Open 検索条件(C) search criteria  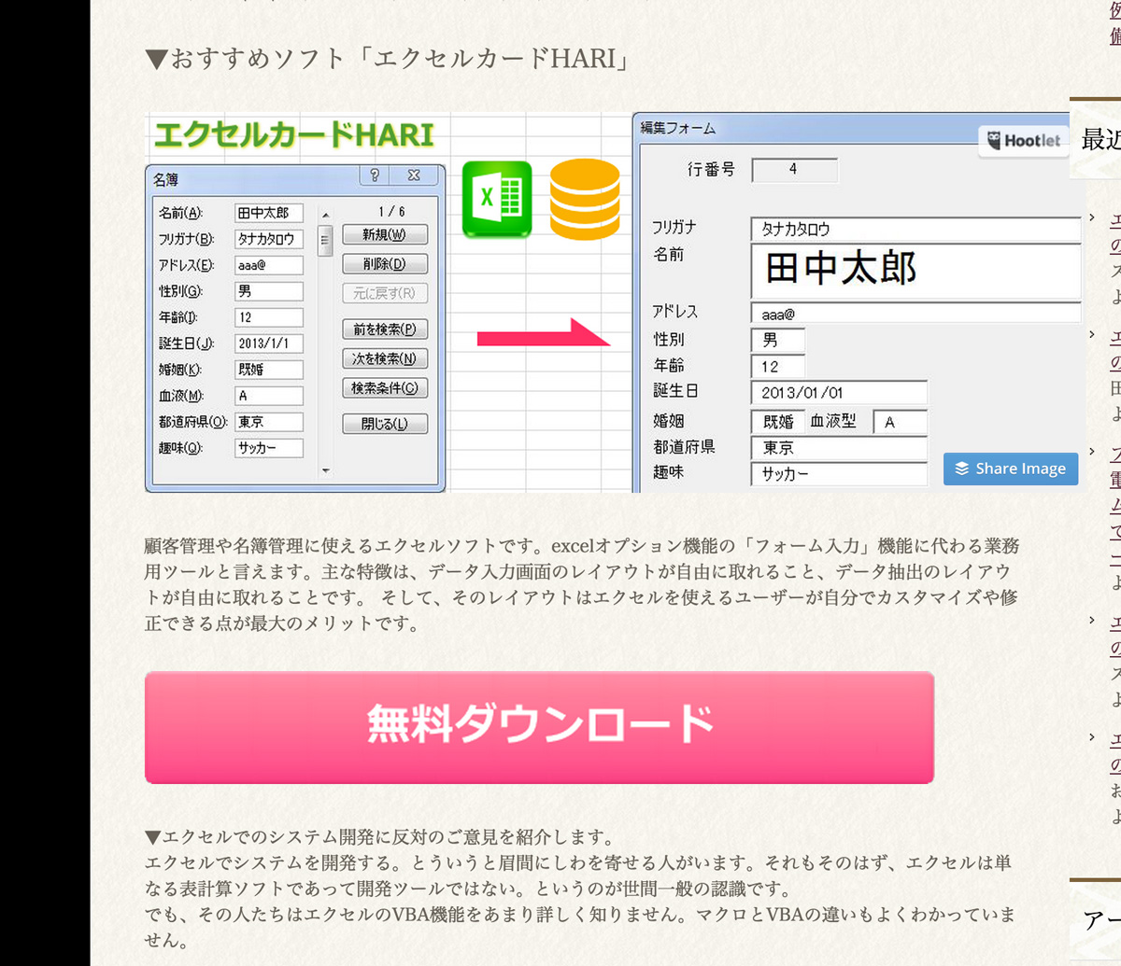tap(385, 388)
